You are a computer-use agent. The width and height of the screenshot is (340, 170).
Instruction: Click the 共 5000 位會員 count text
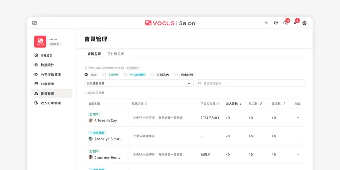[x=95, y=93]
